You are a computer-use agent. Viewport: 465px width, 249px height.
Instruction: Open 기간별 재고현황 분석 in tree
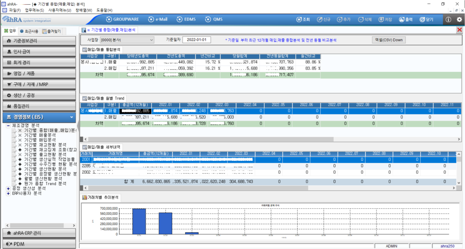[45, 145]
